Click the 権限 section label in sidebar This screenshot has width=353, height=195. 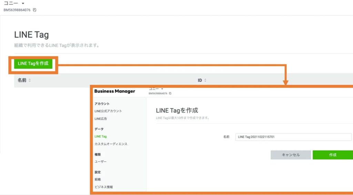click(98, 154)
